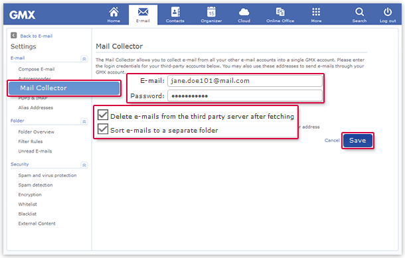Click the Cancel link
The image size is (405, 258).
(332, 141)
